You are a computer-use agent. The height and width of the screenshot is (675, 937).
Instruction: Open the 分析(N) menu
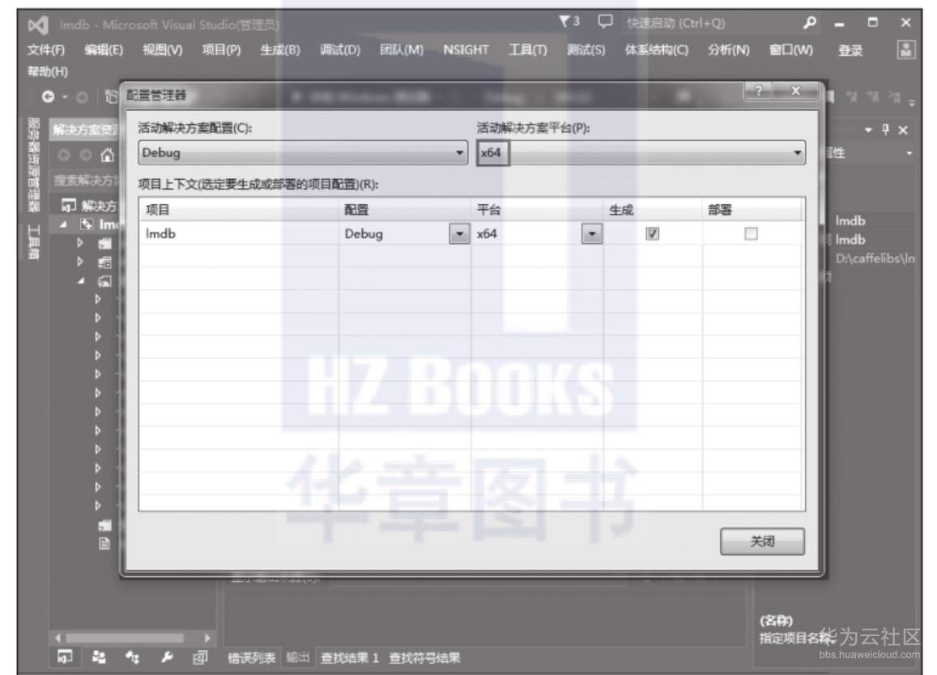728,49
